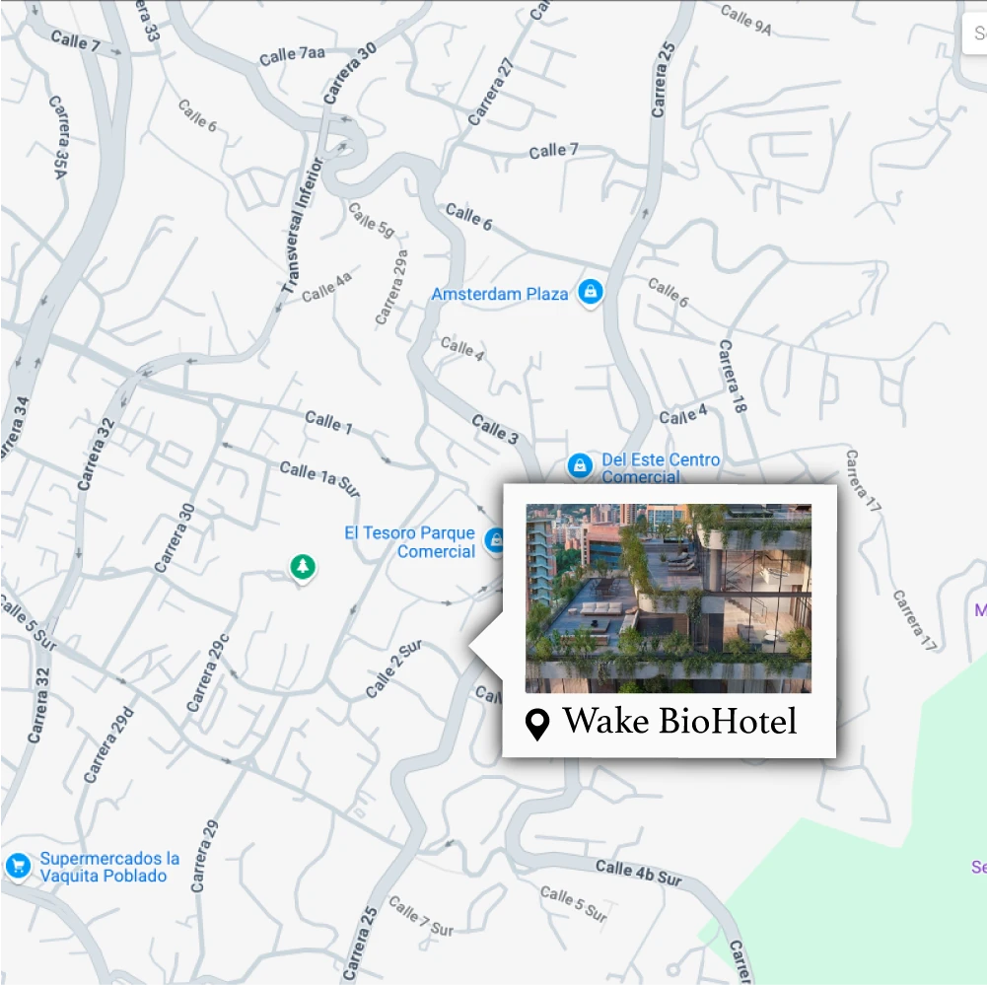Open the Amsterdam Plaza label
This screenshot has width=987, height=985.
click(500, 294)
